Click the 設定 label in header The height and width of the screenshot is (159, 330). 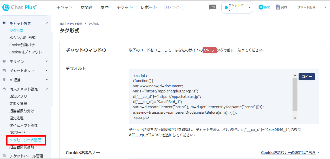[267, 7]
